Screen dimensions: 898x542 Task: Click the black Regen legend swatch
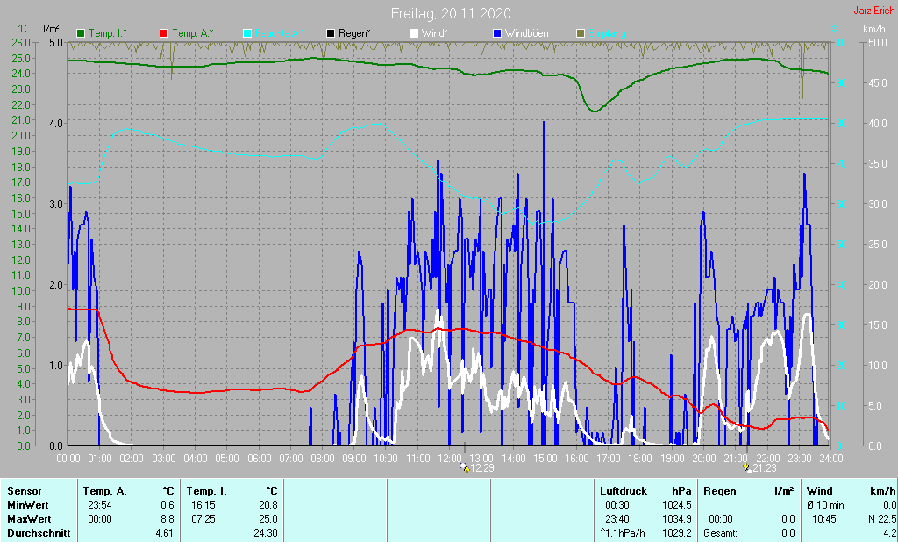pos(331,33)
